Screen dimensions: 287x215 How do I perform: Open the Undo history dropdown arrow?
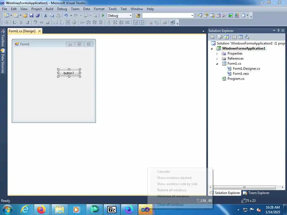(71, 16)
